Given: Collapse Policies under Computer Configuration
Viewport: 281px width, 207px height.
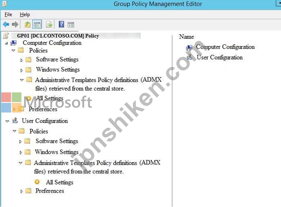Looking at the screenshot, I should click(14, 51).
